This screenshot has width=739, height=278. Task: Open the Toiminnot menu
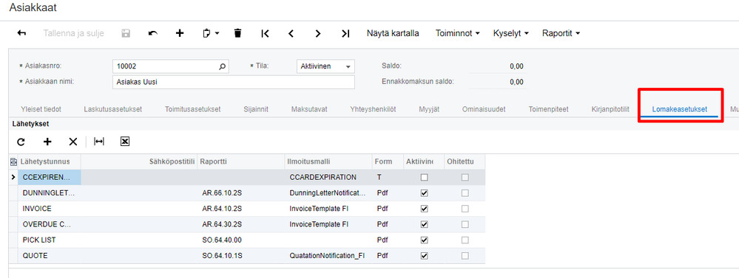coord(458,33)
